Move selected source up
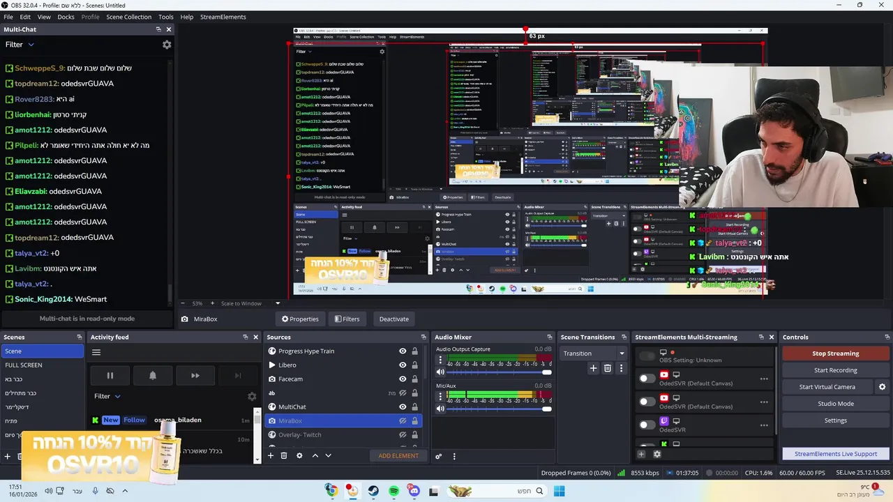The width and height of the screenshot is (893, 502). pos(315,456)
